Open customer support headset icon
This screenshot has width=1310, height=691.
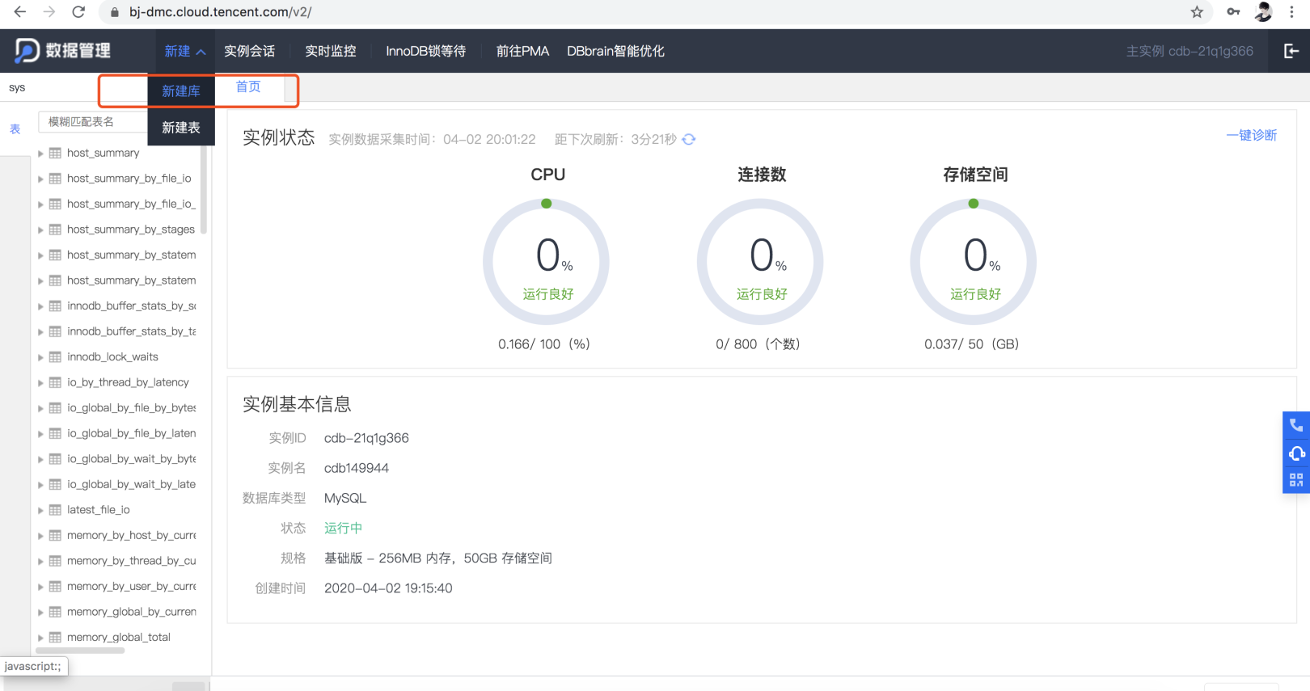coord(1296,453)
